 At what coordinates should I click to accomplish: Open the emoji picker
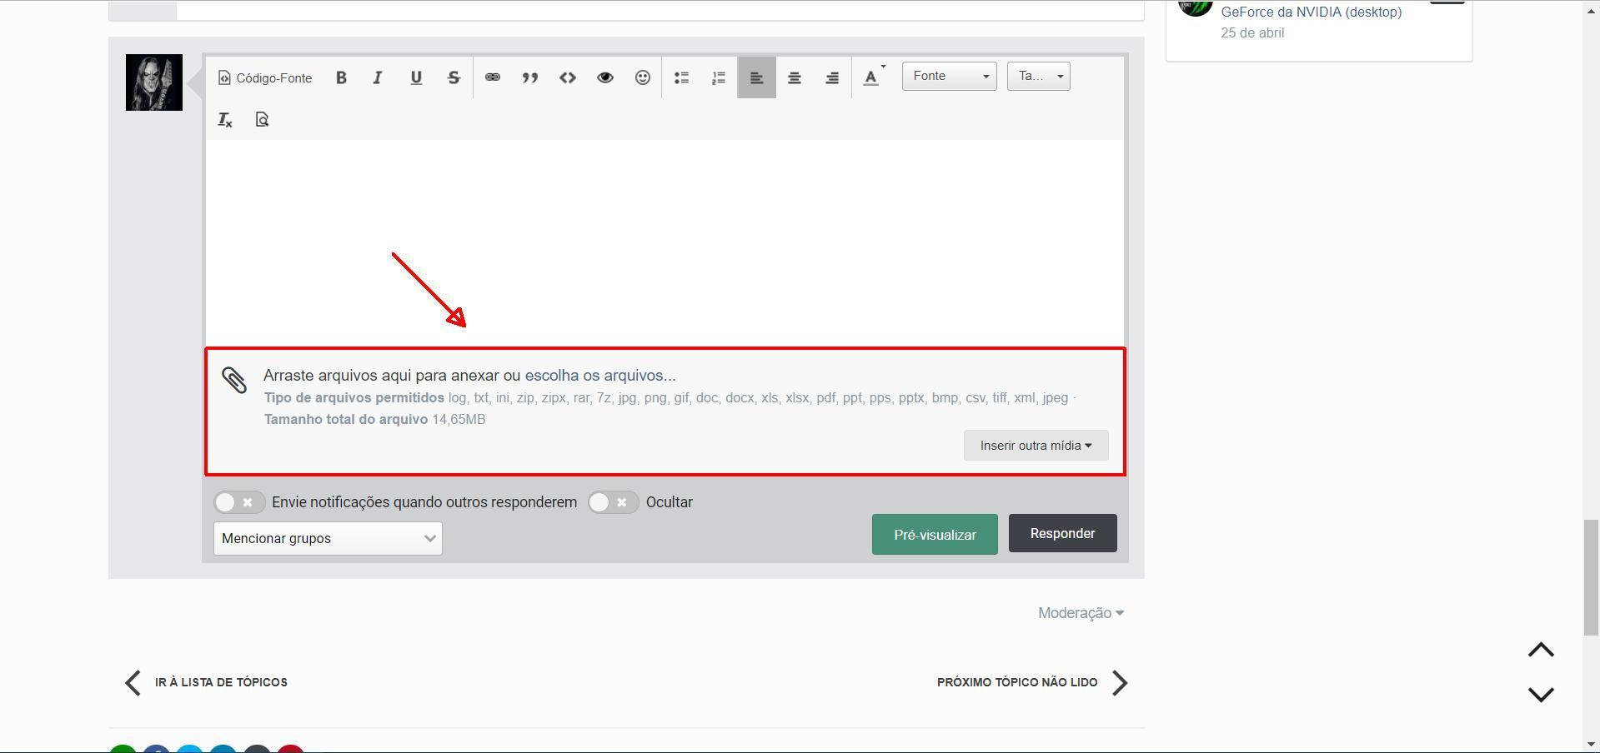(643, 77)
